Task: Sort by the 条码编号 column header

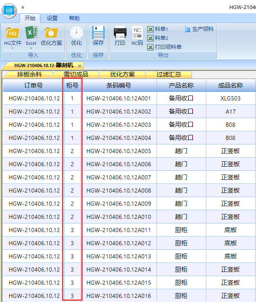Action: pos(119,85)
